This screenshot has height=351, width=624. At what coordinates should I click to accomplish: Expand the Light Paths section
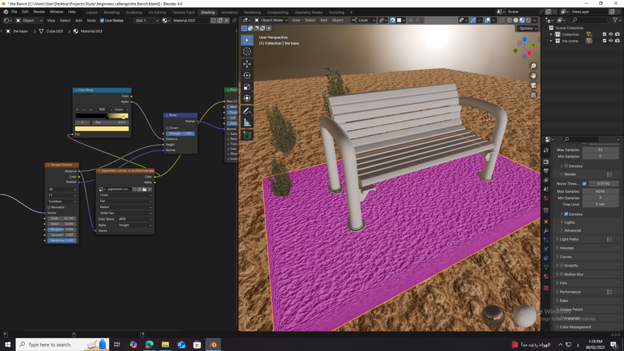pos(569,239)
